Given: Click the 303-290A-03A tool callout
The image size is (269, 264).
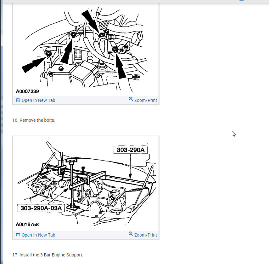Looking at the screenshot, I should (41, 208).
